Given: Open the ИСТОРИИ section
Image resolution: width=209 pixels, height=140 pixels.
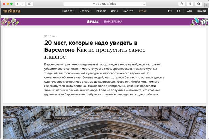Looking at the screenshot, I should pos(85,11).
